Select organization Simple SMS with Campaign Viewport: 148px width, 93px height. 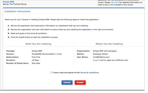point(105,51)
